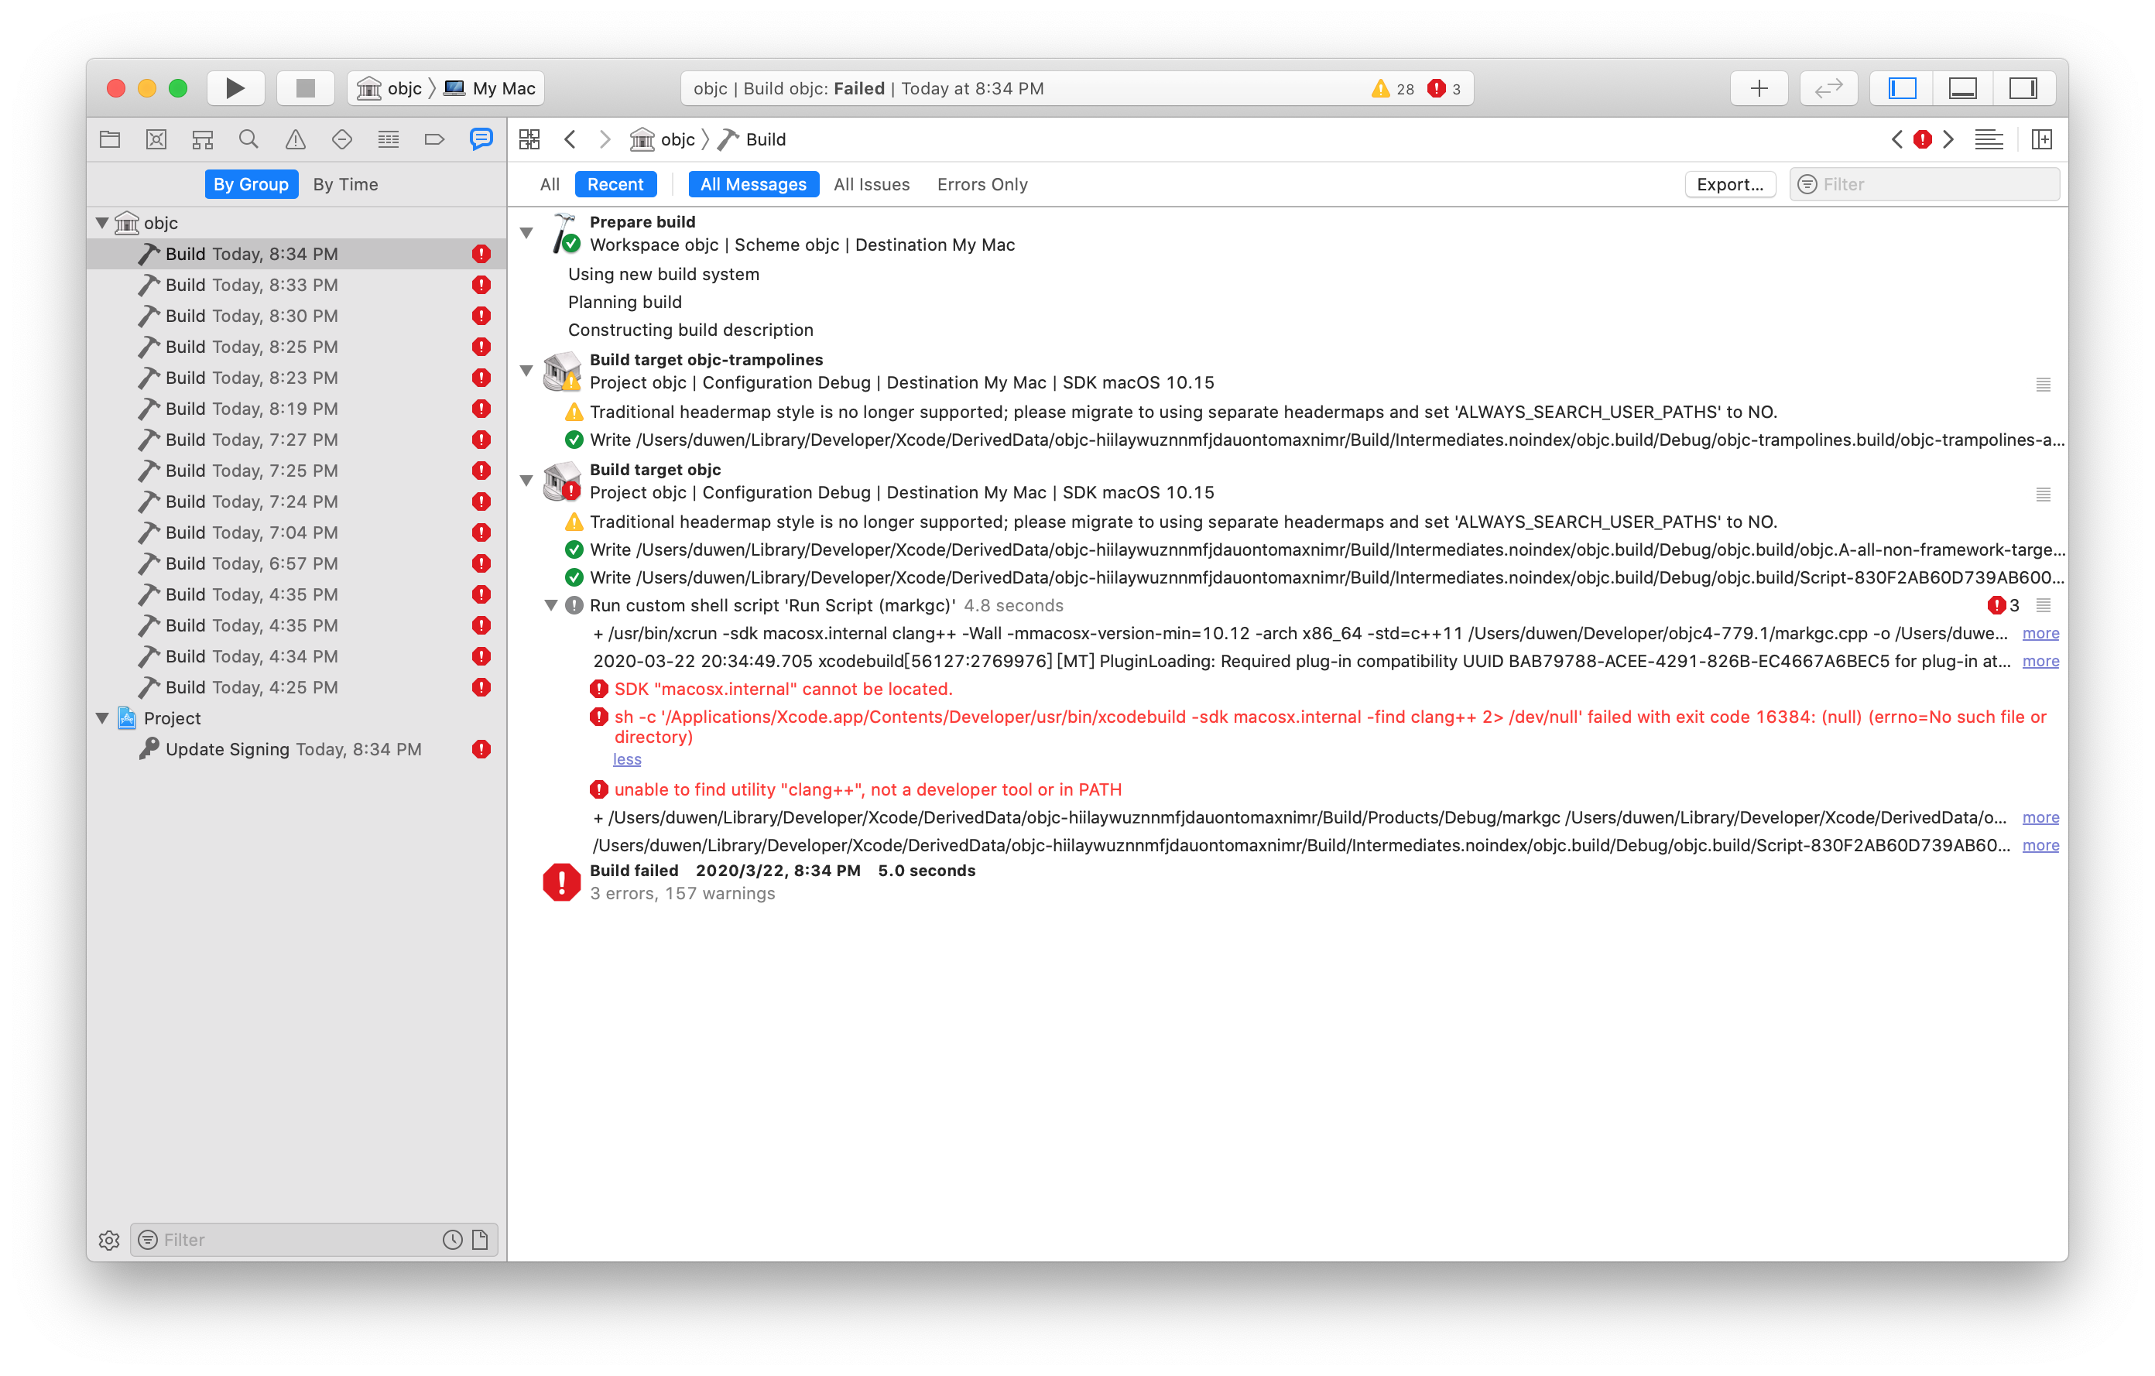Open the Issue navigator warning icon

tap(296, 139)
